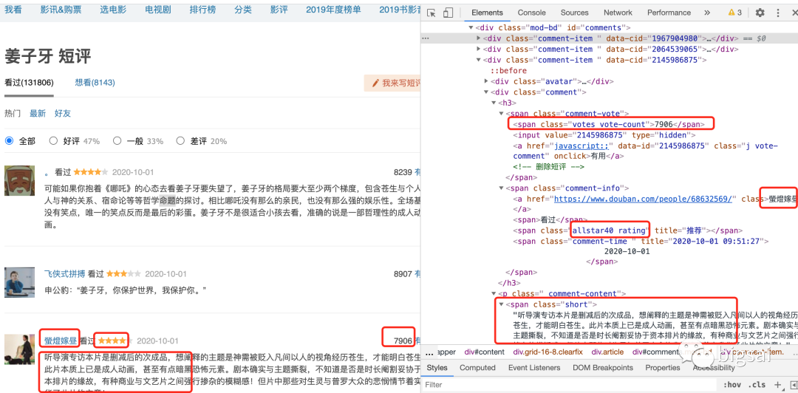Open the Properties tab

663,368
